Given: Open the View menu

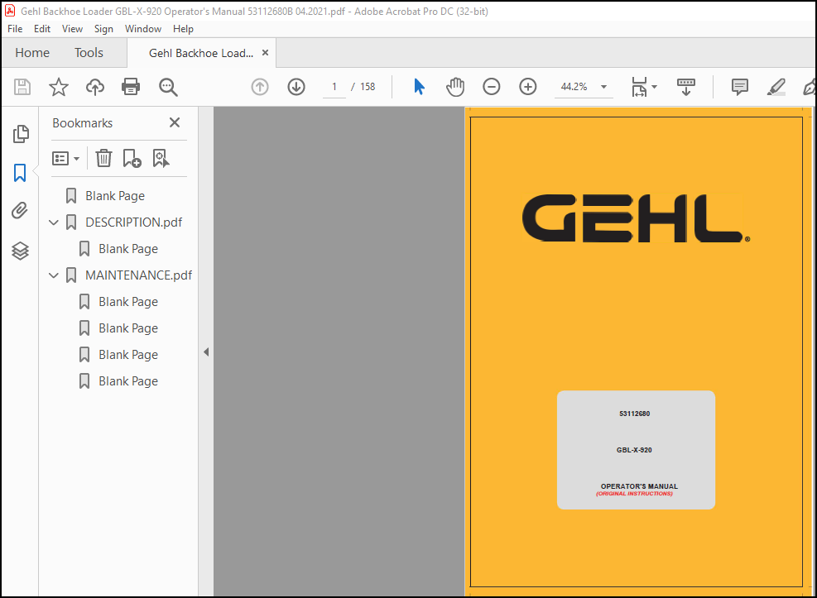Looking at the screenshot, I should tap(72, 29).
